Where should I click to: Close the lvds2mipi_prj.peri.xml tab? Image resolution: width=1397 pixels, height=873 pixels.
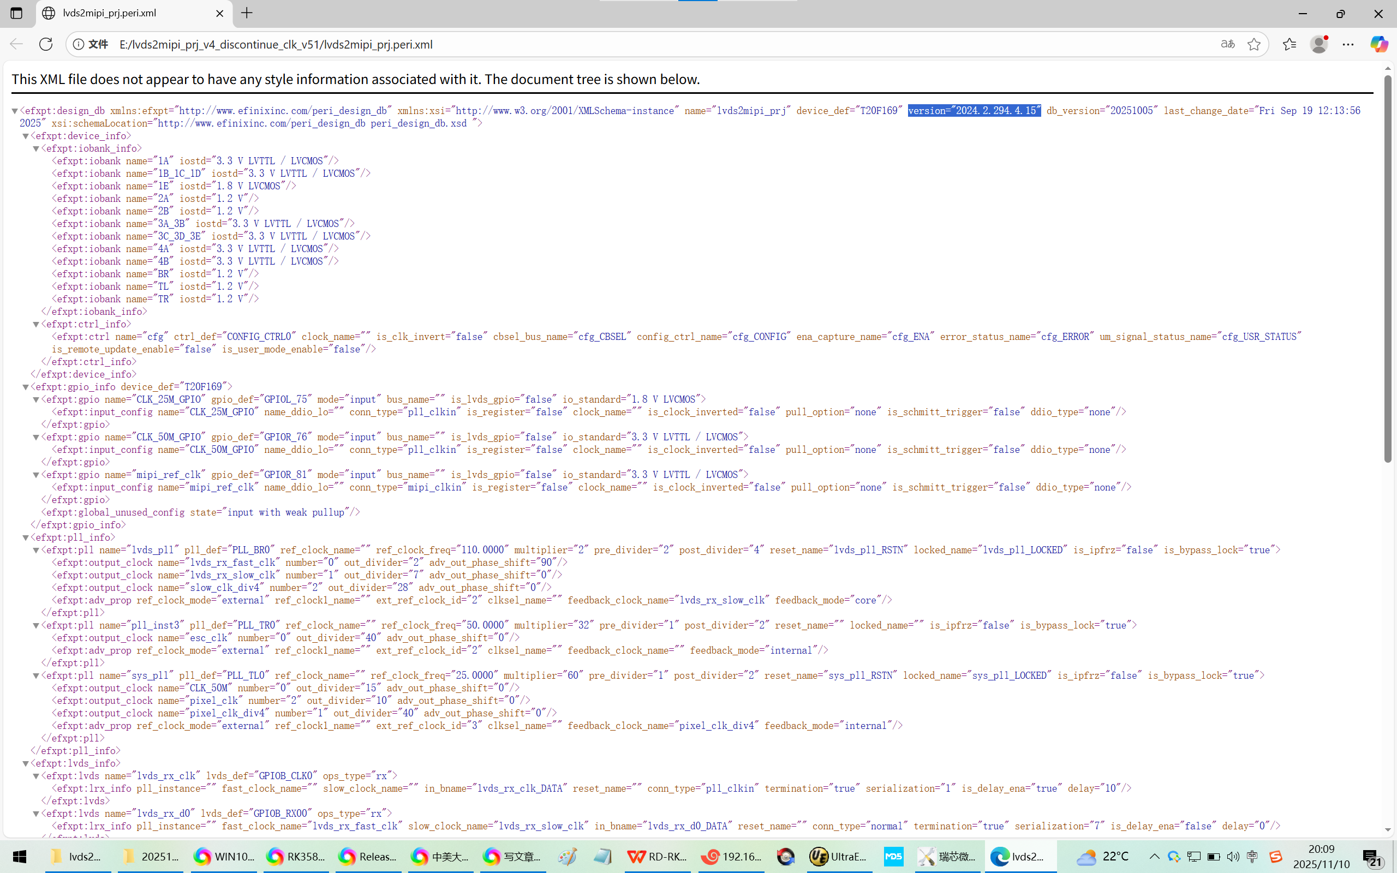pos(219,13)
